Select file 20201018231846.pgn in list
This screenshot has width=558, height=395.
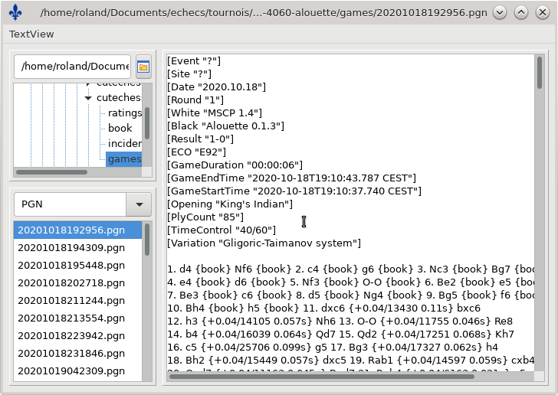pos(71,354)
